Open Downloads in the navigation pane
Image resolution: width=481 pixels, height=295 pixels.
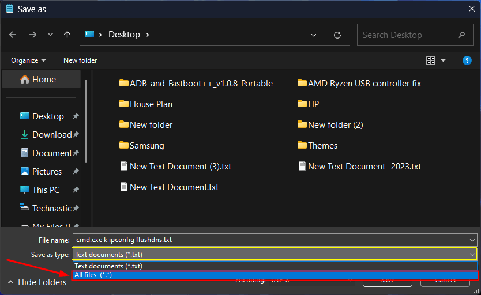(x=46, y=134)
